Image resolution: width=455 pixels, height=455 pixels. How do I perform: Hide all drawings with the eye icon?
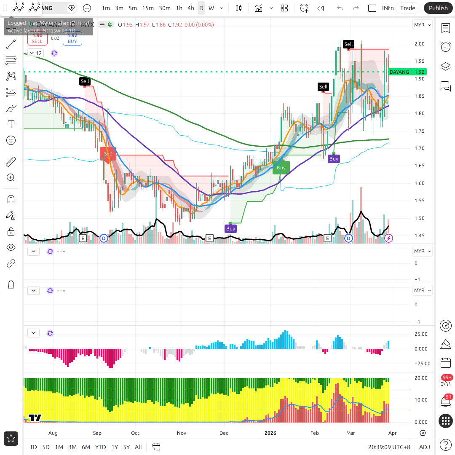(11, 247)
